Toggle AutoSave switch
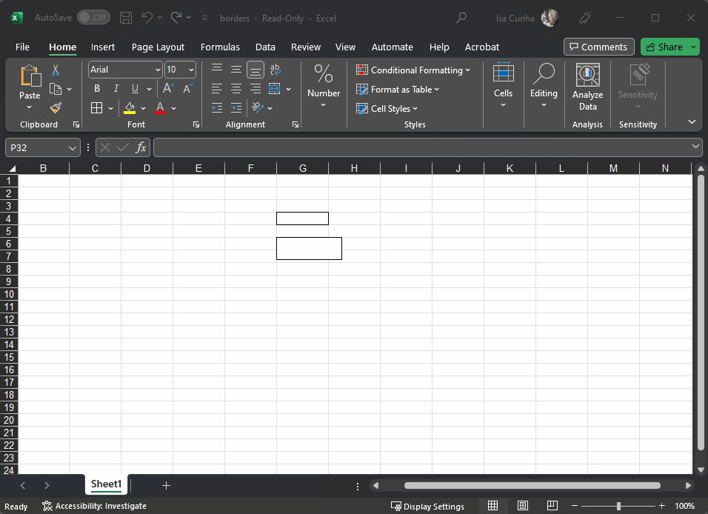 [x=93, y=18]
